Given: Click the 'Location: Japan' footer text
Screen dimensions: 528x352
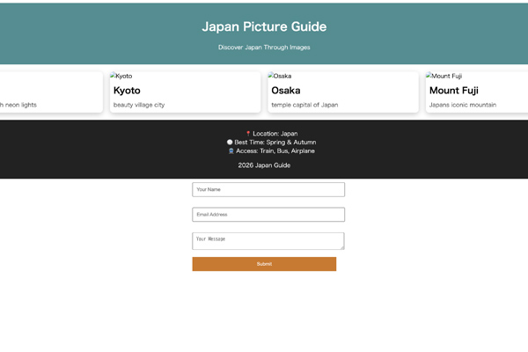Looking at the screenshot, I should pyautogui.click(x=275, y=134).
